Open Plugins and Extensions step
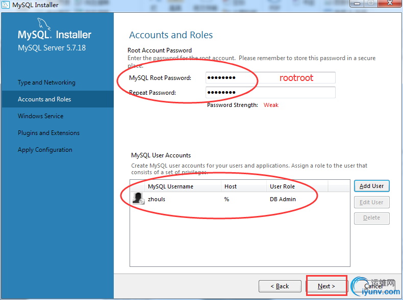 (x=48, y=132)
